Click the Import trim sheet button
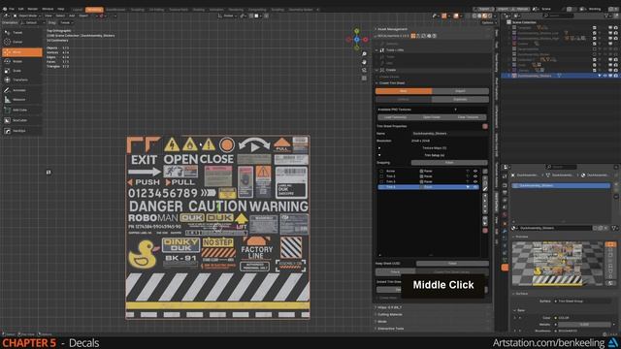Screen dimensions: 621x349 (460, 91)
